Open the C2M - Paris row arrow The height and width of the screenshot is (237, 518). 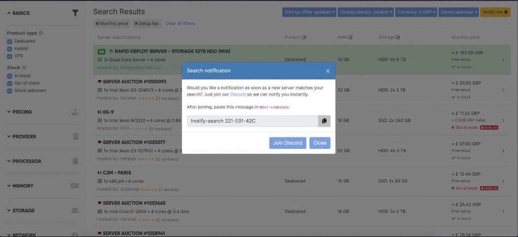click(x=503, y=181)
